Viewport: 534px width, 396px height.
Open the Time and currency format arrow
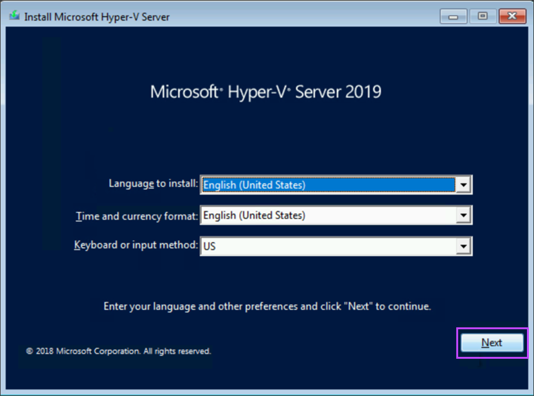point(463,216)
